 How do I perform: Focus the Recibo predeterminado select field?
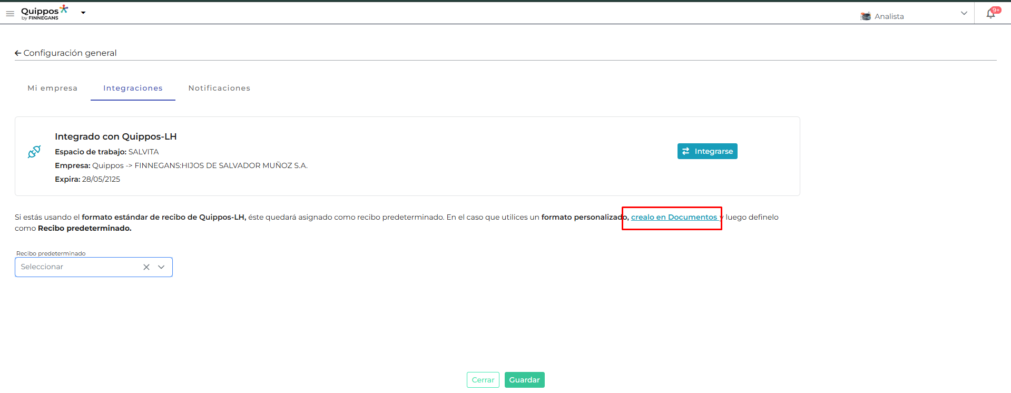coord(94,267)
